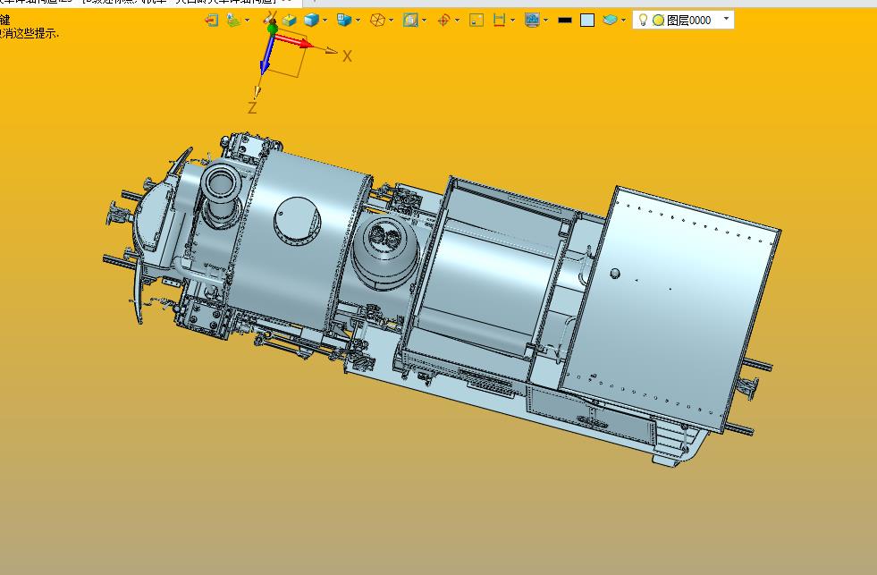Image resolution: width=877 pixels, height=575 pixels.
Task: Click the blue view orientation cube icon
Action: [344, 21]
